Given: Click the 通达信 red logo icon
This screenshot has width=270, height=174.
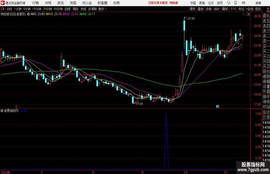Looking at the screenshot, I should [2, 3].
